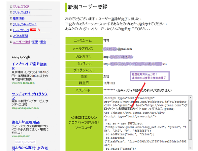Screen dimensions: 198x151
Task: Click the @gmail.com email value
Action: 125,49
